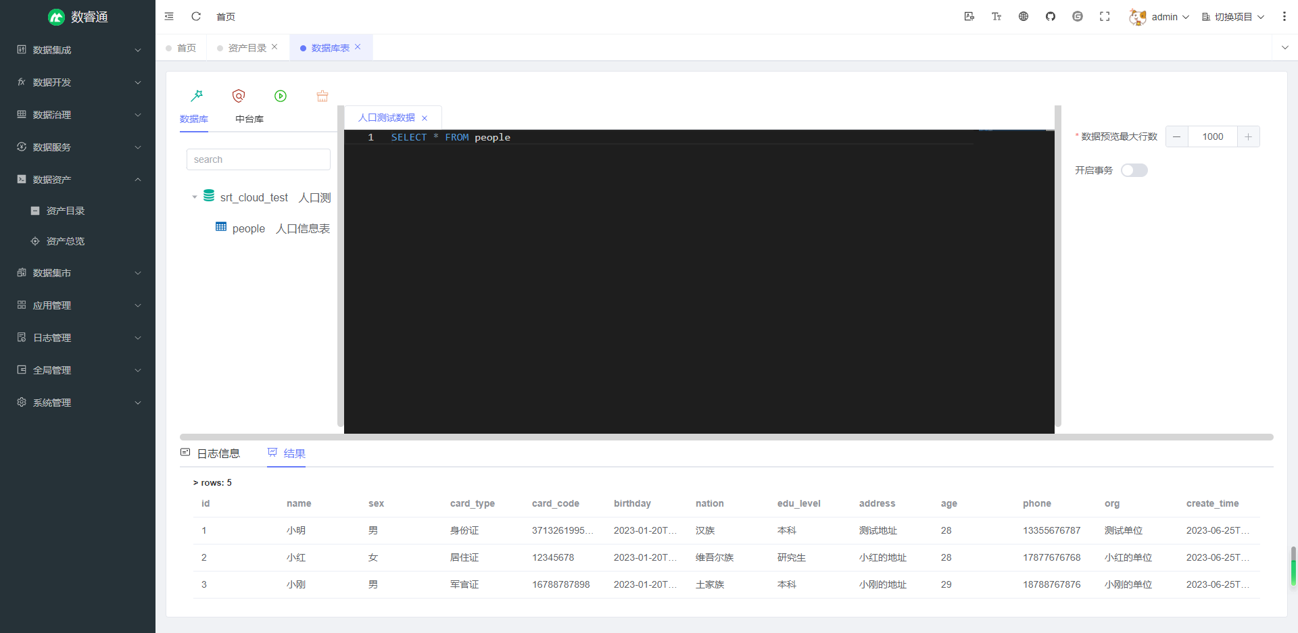Collapse the 数据资产 sidebar menu
This screenshot has width=1298, height=633.
[78, 180]
